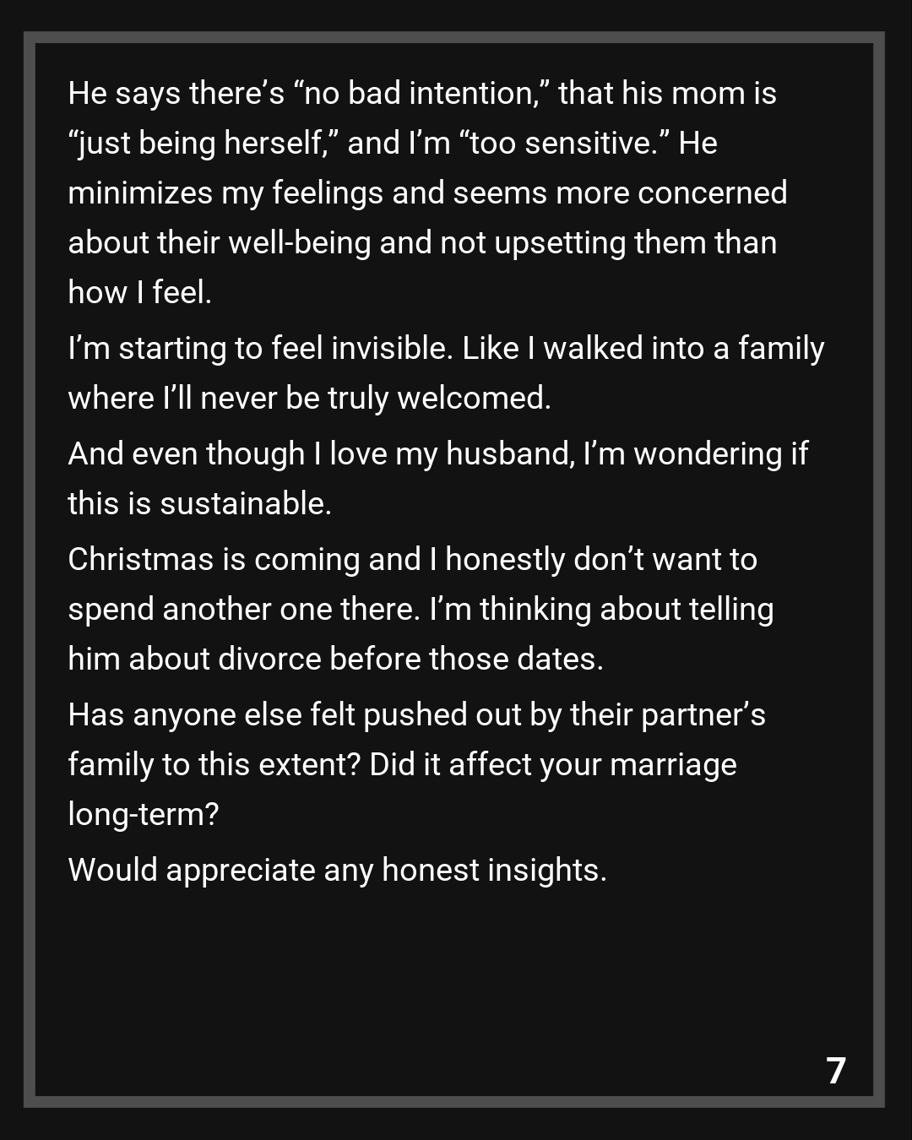
Task: Click the sentence "I'm starting to feel invisible."
Action: coord(260,349)
